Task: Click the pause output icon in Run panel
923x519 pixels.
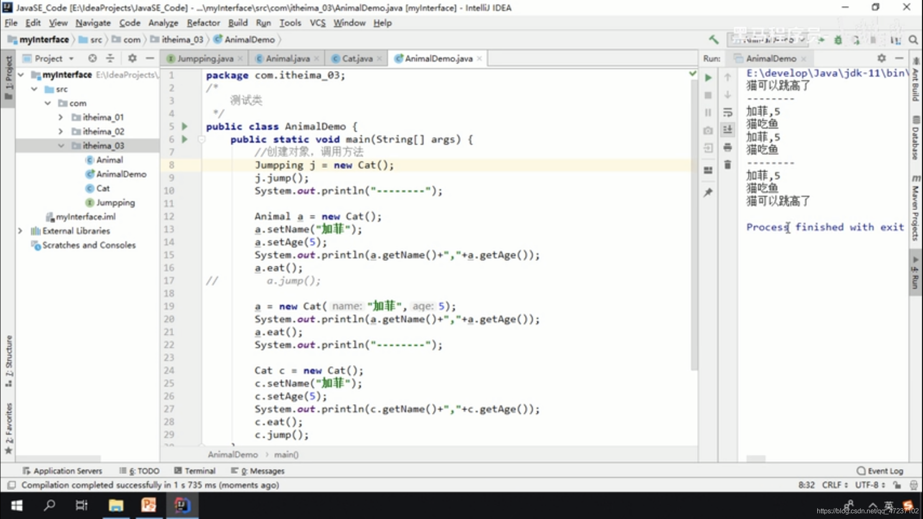Action: tap(708, 113)
